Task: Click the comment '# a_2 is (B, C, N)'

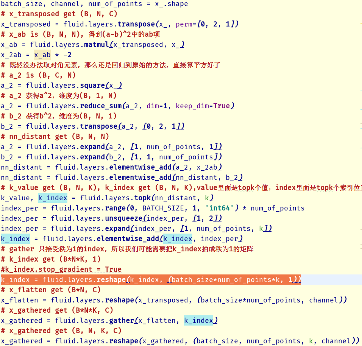Action: point(38,75)
